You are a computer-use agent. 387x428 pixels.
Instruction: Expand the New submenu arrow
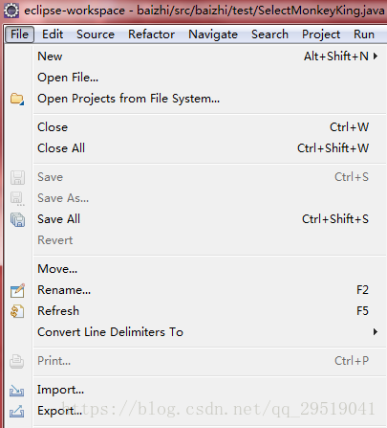pos(376,56)
